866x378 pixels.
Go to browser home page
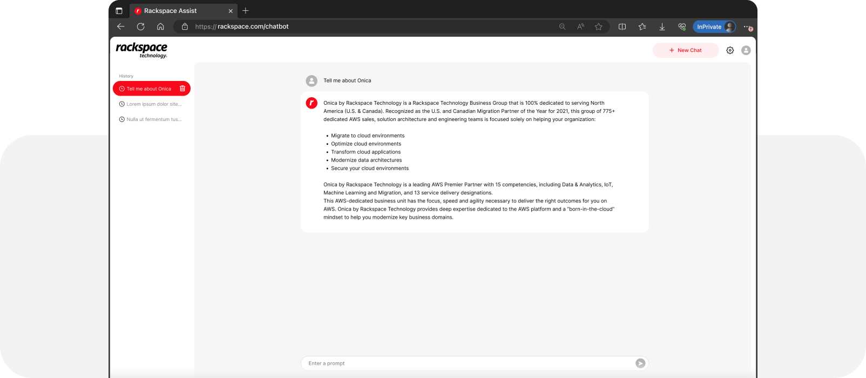160,26
